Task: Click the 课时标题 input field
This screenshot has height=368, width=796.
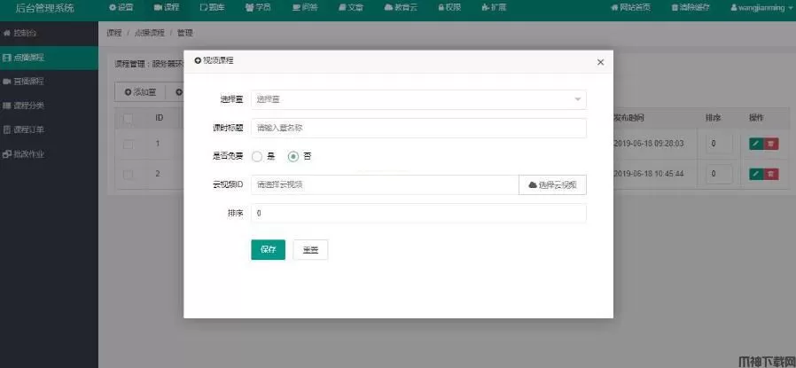Action: (418, 128)
